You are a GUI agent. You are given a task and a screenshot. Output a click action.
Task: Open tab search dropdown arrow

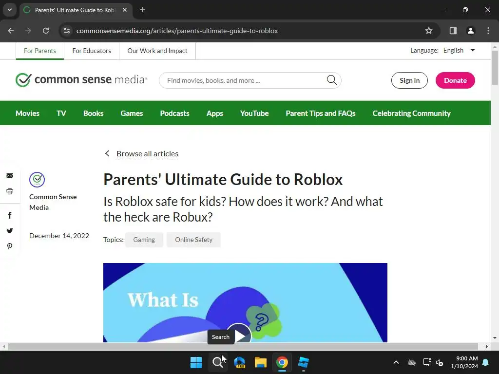tap(10, 10)
